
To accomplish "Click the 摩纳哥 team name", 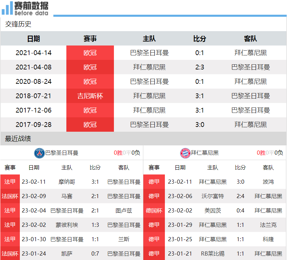I will (x=67, y=182).
